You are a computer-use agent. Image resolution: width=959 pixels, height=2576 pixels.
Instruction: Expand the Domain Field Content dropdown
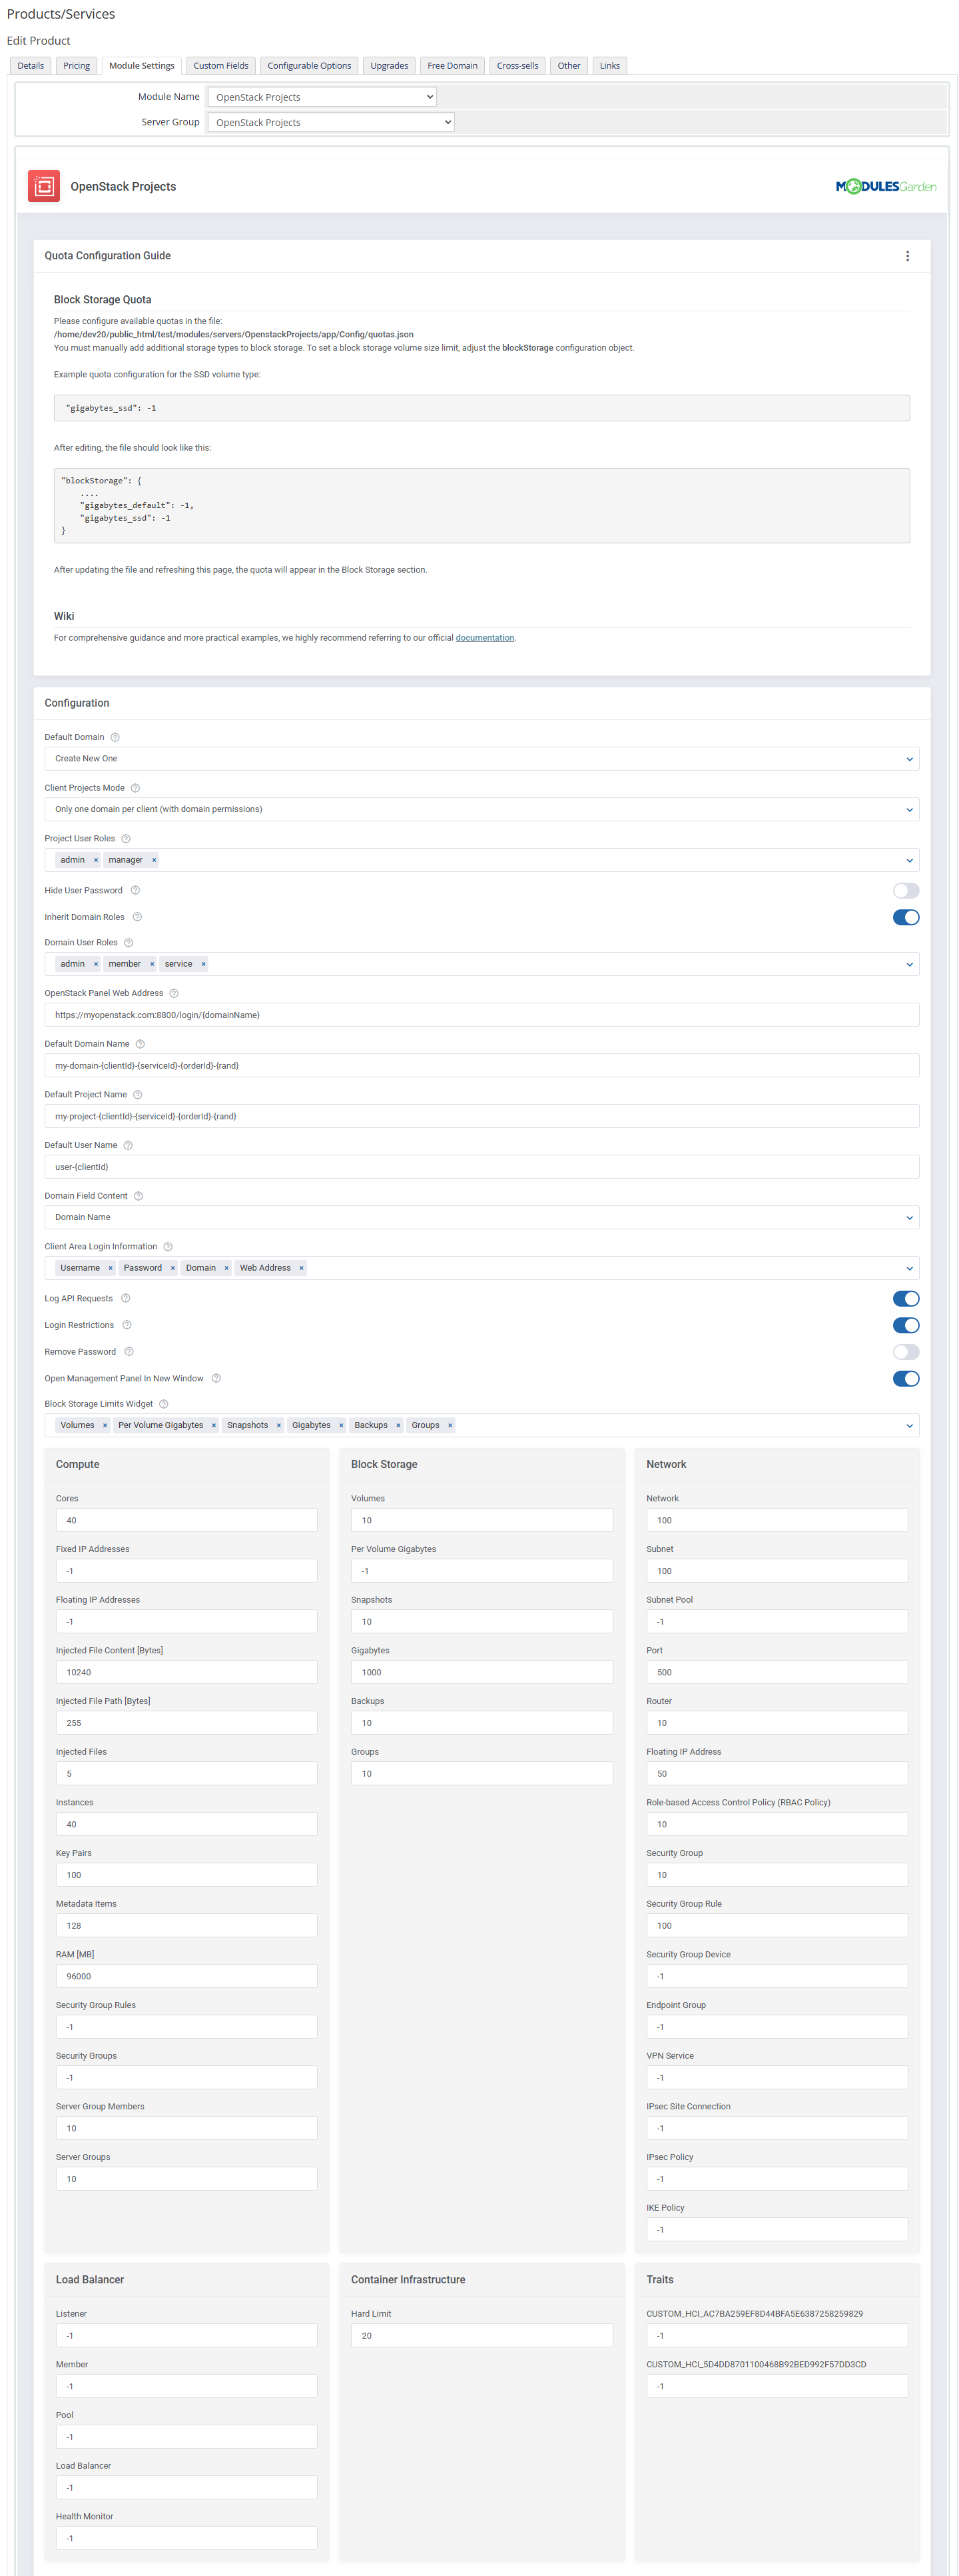[481, 1217]
